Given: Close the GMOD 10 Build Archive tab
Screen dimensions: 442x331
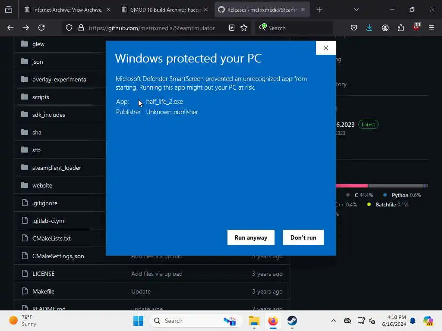Looking at the screenshot, I should 206,9.
